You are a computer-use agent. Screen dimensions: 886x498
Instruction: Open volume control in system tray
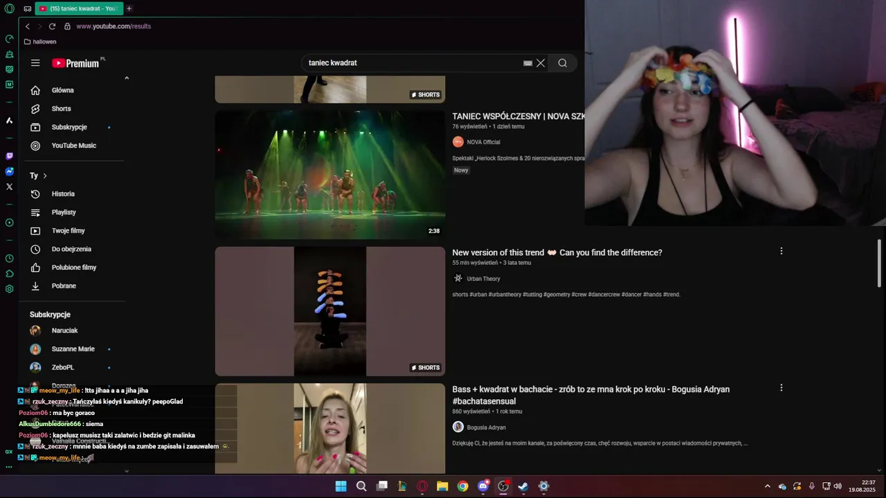[838, 486]
